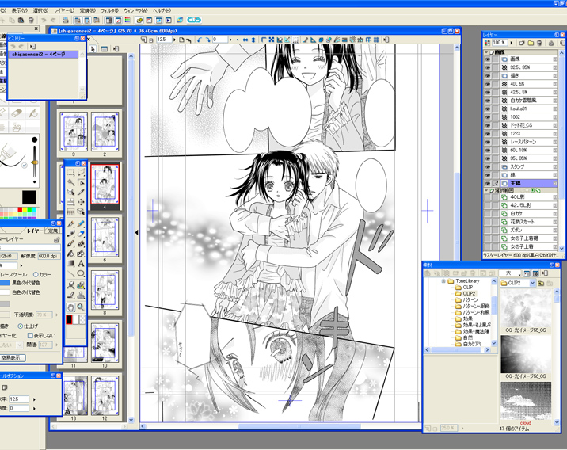Select history entry shigasensei2 - 4ページ
This screenshot has height=450, width=567.
pos(43,54)
